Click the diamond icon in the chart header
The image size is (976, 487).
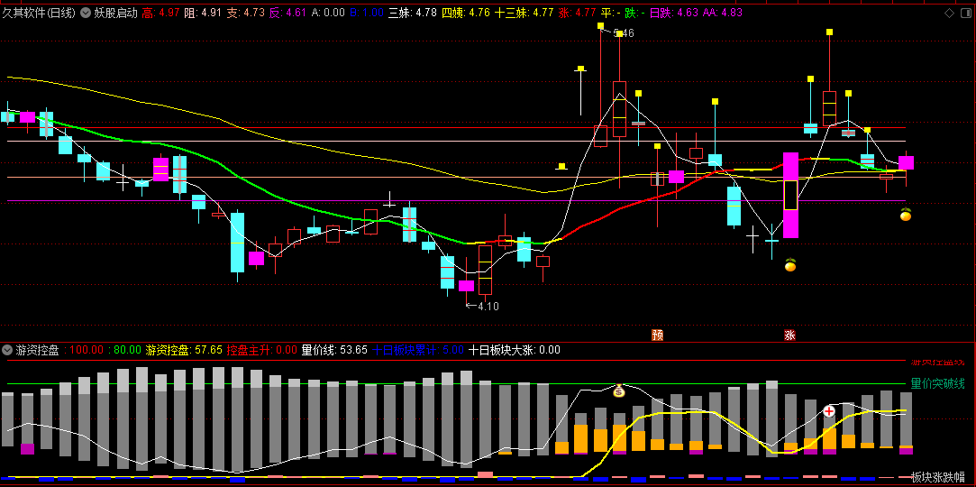tap(949, 13)
